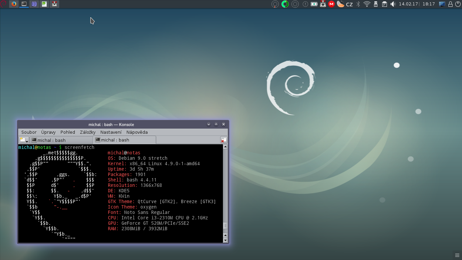This screenshot has width=462, height=260.
Task: Click the 'DE: KDE5' line
Action: pyautogui.click(x=119, y=191)
